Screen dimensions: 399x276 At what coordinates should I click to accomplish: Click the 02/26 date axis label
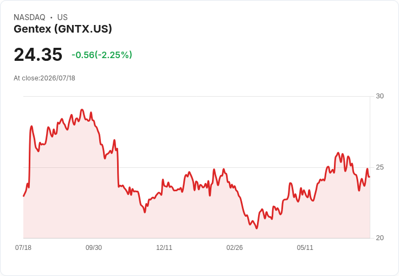(234, 248)
